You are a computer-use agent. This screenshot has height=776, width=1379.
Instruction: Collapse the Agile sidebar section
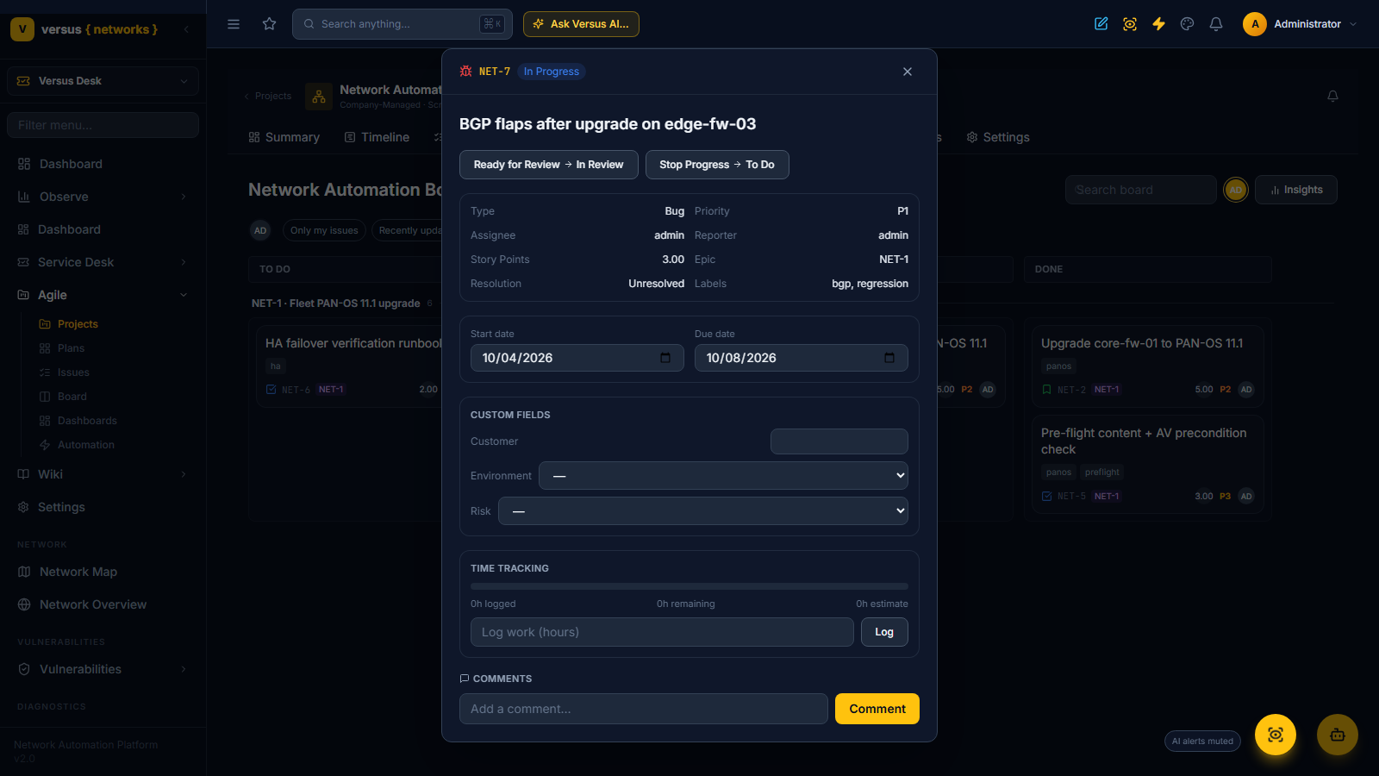click(103, 295)
